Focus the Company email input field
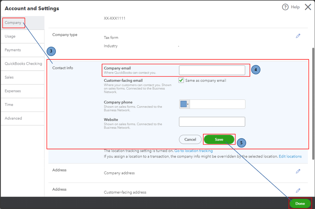This screenshot has width=315, height=209. (212, 70)
